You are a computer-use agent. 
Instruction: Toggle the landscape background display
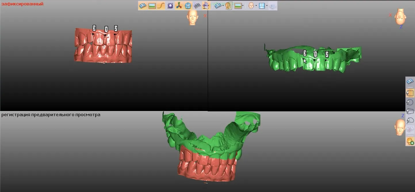(152, 6)
